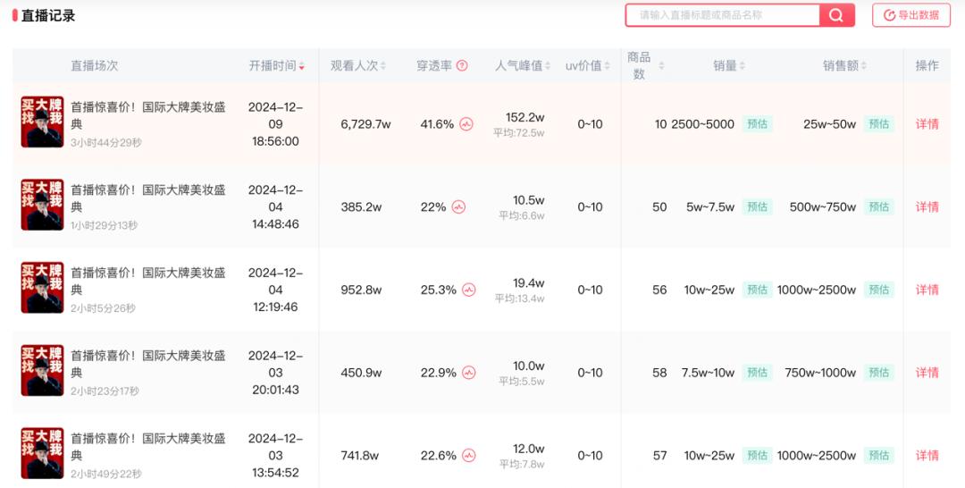965x488 pixels.
Task: Open trend chart icon beside 22.9%
Action: point(468,373)
